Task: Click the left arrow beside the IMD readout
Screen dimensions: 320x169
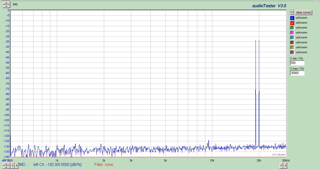Action: click(x=12, y=165)
